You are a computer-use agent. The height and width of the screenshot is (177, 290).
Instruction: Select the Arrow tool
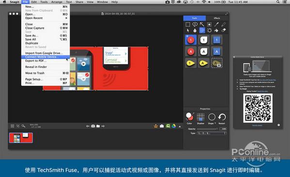tap(202, 24)
